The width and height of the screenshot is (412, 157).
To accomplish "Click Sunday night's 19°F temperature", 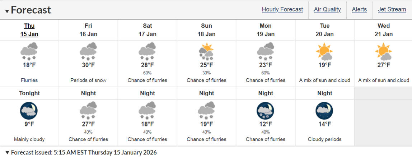I will (x=206, y=124).
